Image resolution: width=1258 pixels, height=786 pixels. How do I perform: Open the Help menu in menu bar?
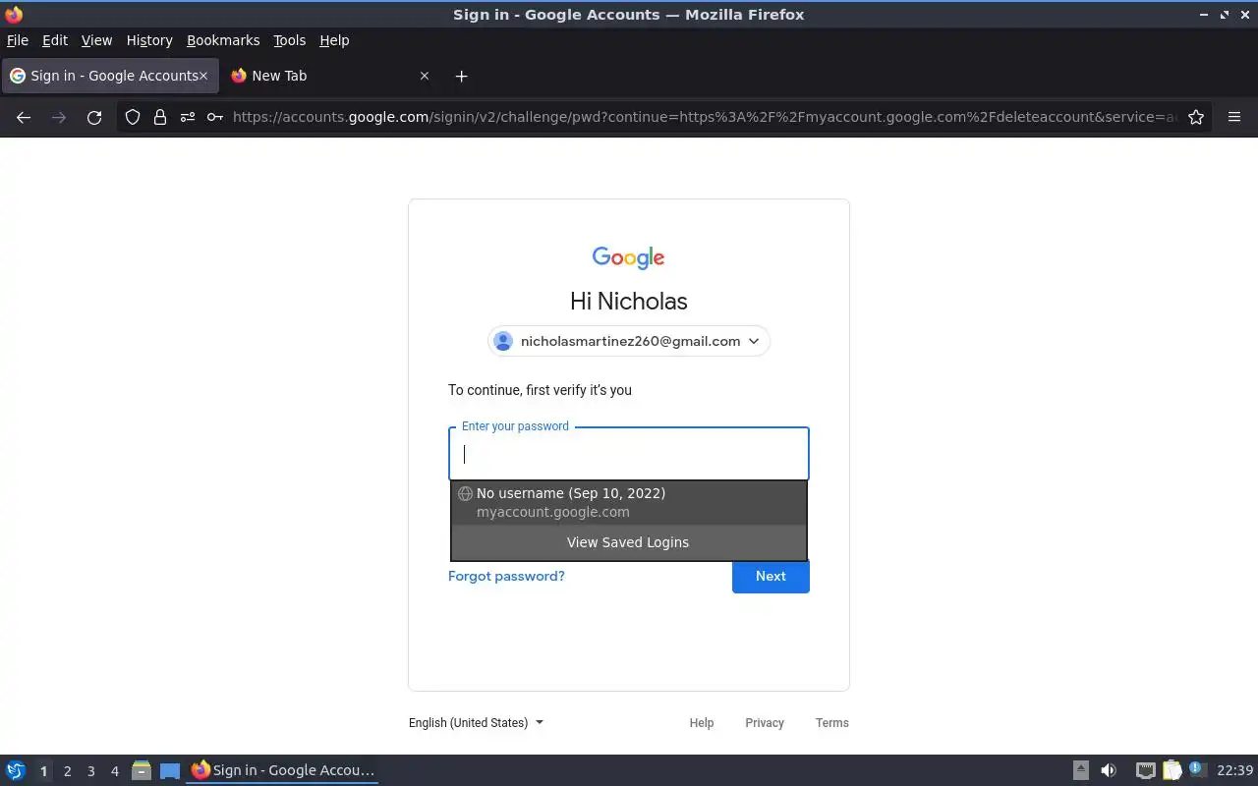coord(334,40)
